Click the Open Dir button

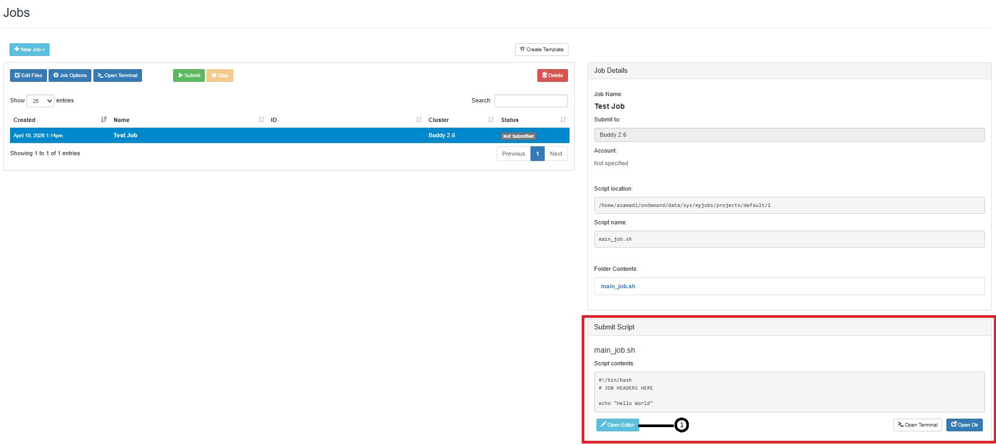(964, 425)
